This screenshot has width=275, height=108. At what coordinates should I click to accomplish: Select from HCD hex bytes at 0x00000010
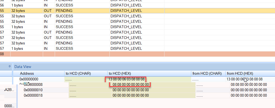tap(249, 90)
